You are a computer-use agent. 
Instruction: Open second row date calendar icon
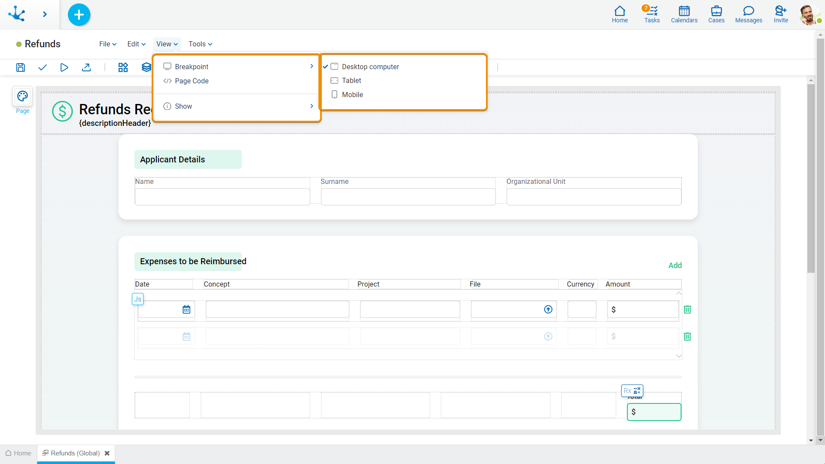coord(186,336)
